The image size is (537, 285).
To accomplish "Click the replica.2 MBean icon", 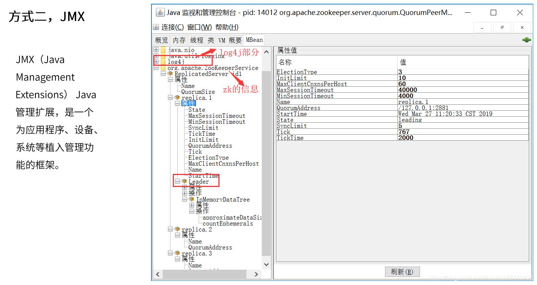I will (x=177, y=229).
